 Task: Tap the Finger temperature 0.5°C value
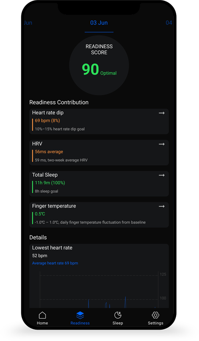[40, 214]
